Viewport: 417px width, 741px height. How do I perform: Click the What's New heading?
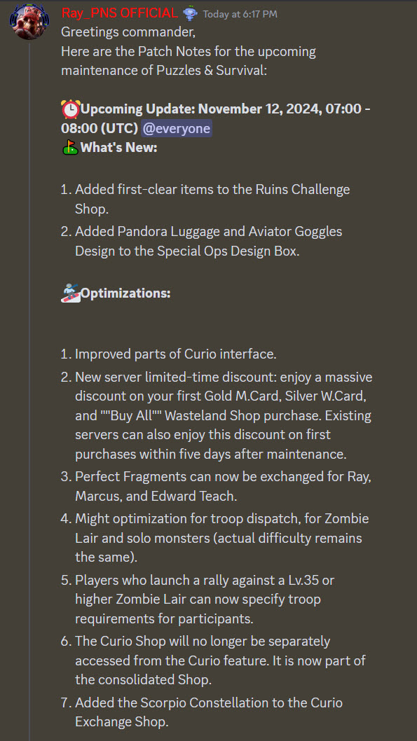coord(118,148)
